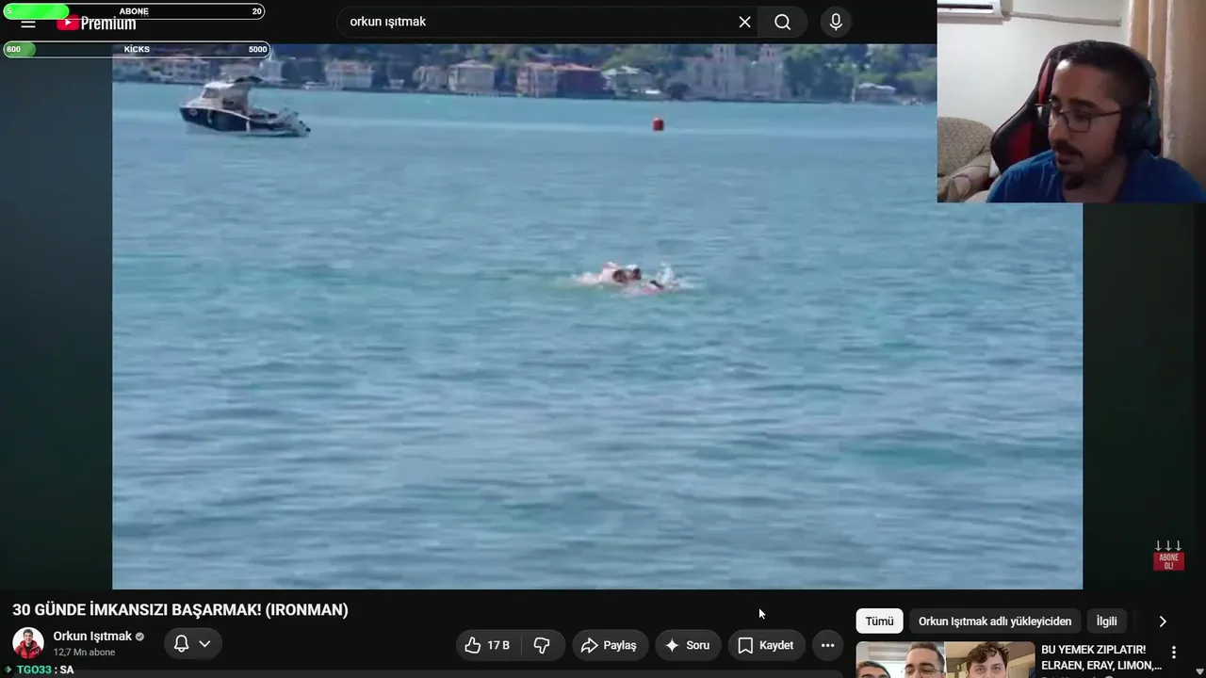1206x678 pixels.
Task: Select the Tümü filter chip
Action: (879, 621)
